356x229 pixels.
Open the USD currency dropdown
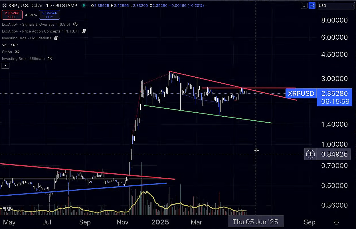click(x=336, y=5)
